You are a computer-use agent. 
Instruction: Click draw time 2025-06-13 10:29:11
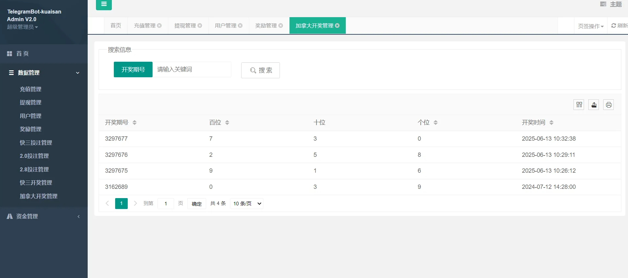pyautogui.click(x=548, y=155)
